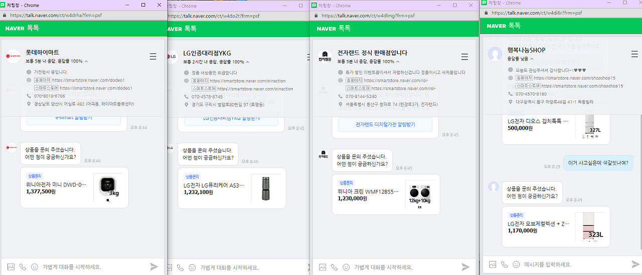Click phone call icon in 행복나눔SHOP chat

pos(504,264)
